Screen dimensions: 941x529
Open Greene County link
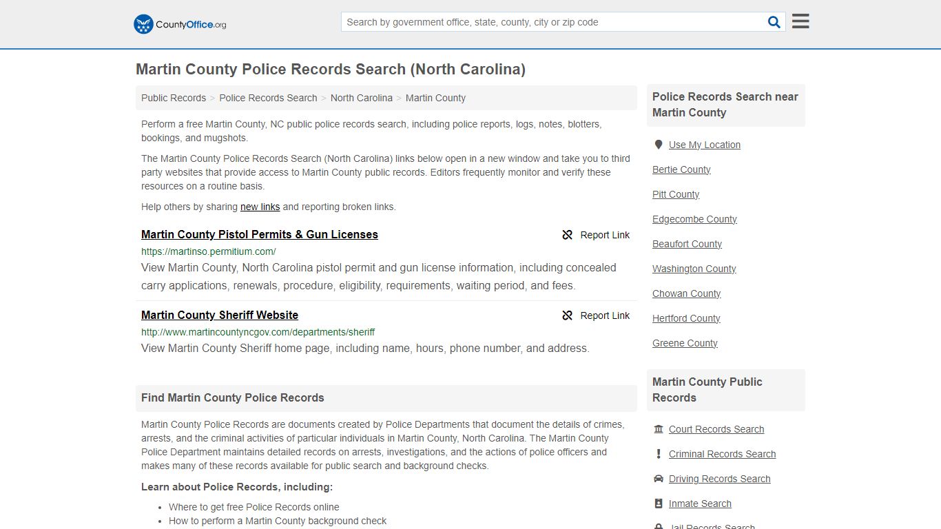coord(685,343)
